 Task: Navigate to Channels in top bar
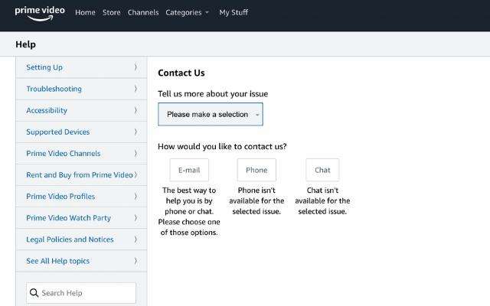[143, 12]
